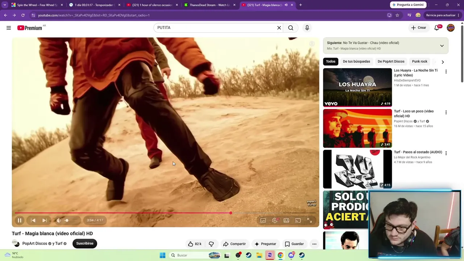Mute the Turf tab audio icon
464x261 pixels.
286,5
